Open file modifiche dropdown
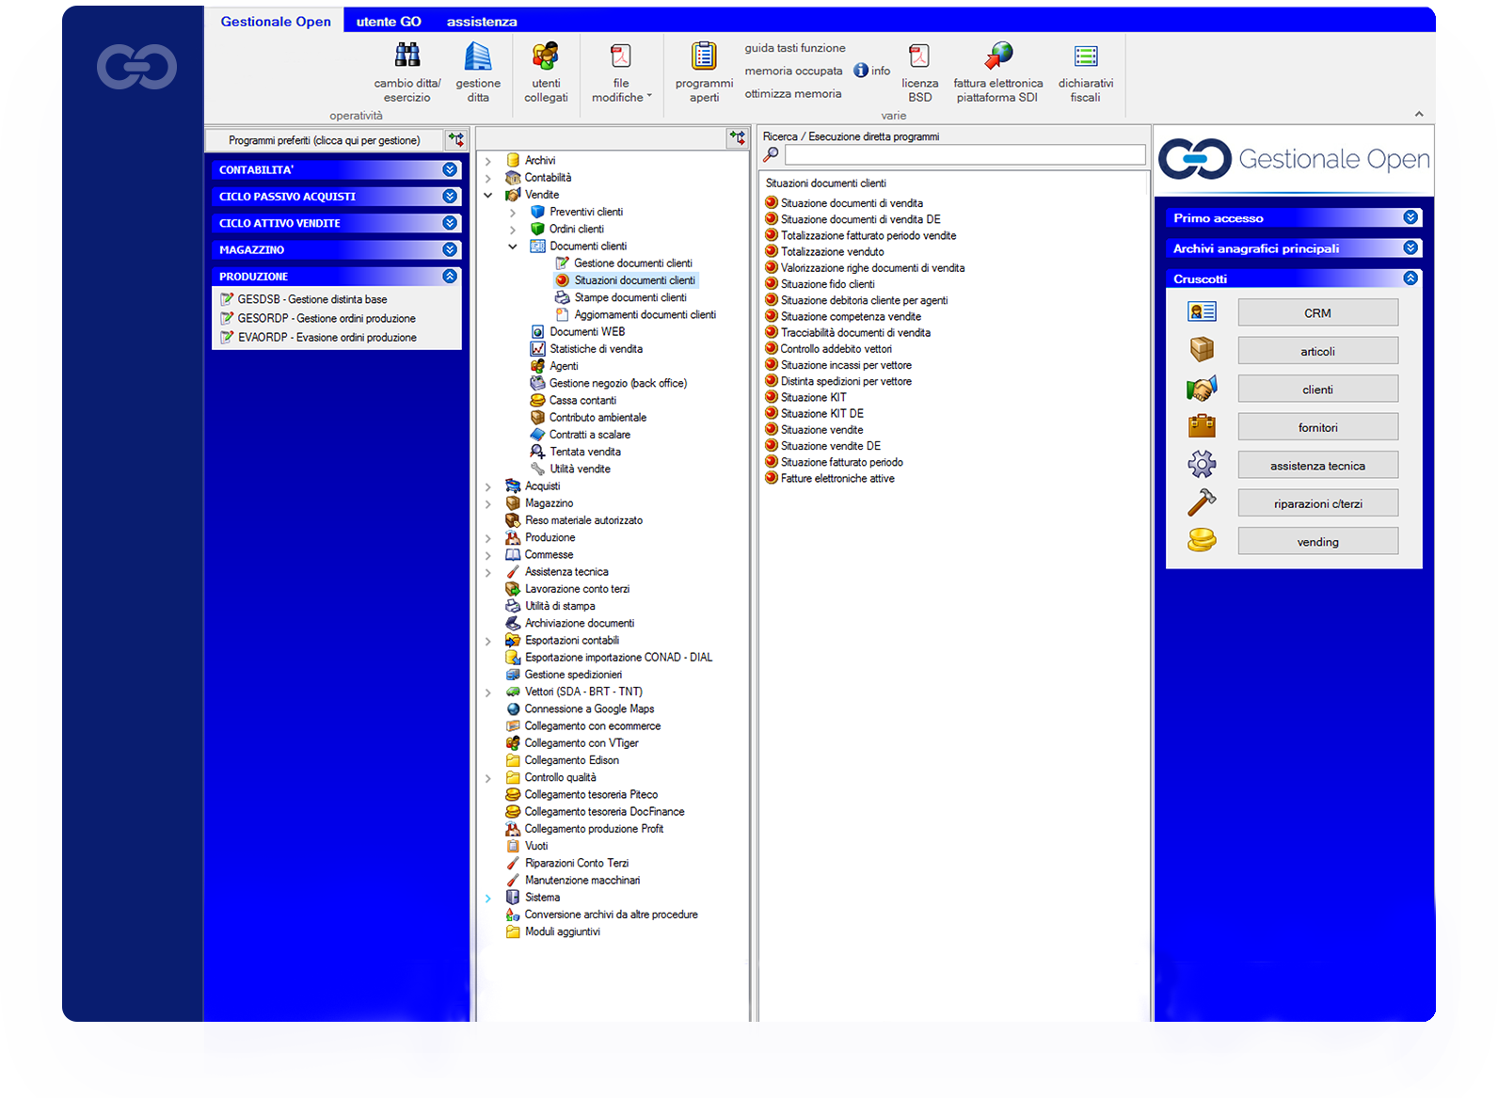The width and height of the screenshot is (1498, 1098). [x=621, y=73]
